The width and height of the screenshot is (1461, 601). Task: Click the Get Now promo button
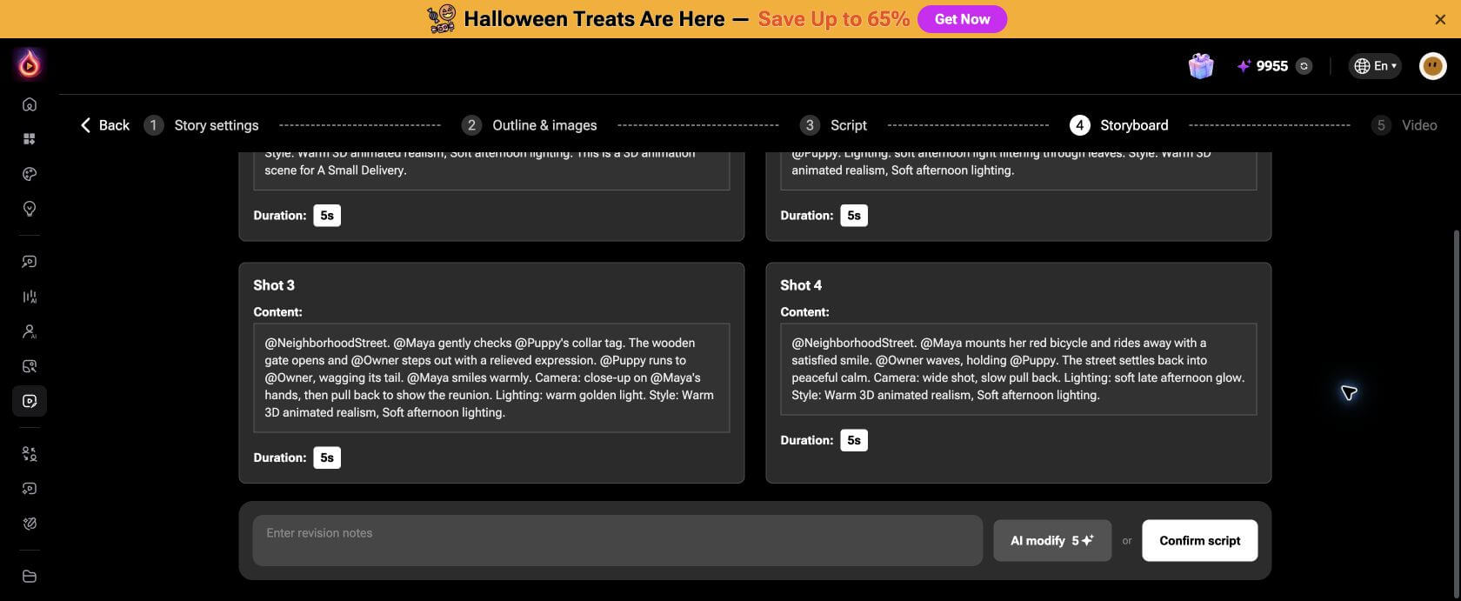[x=962, y=19]
